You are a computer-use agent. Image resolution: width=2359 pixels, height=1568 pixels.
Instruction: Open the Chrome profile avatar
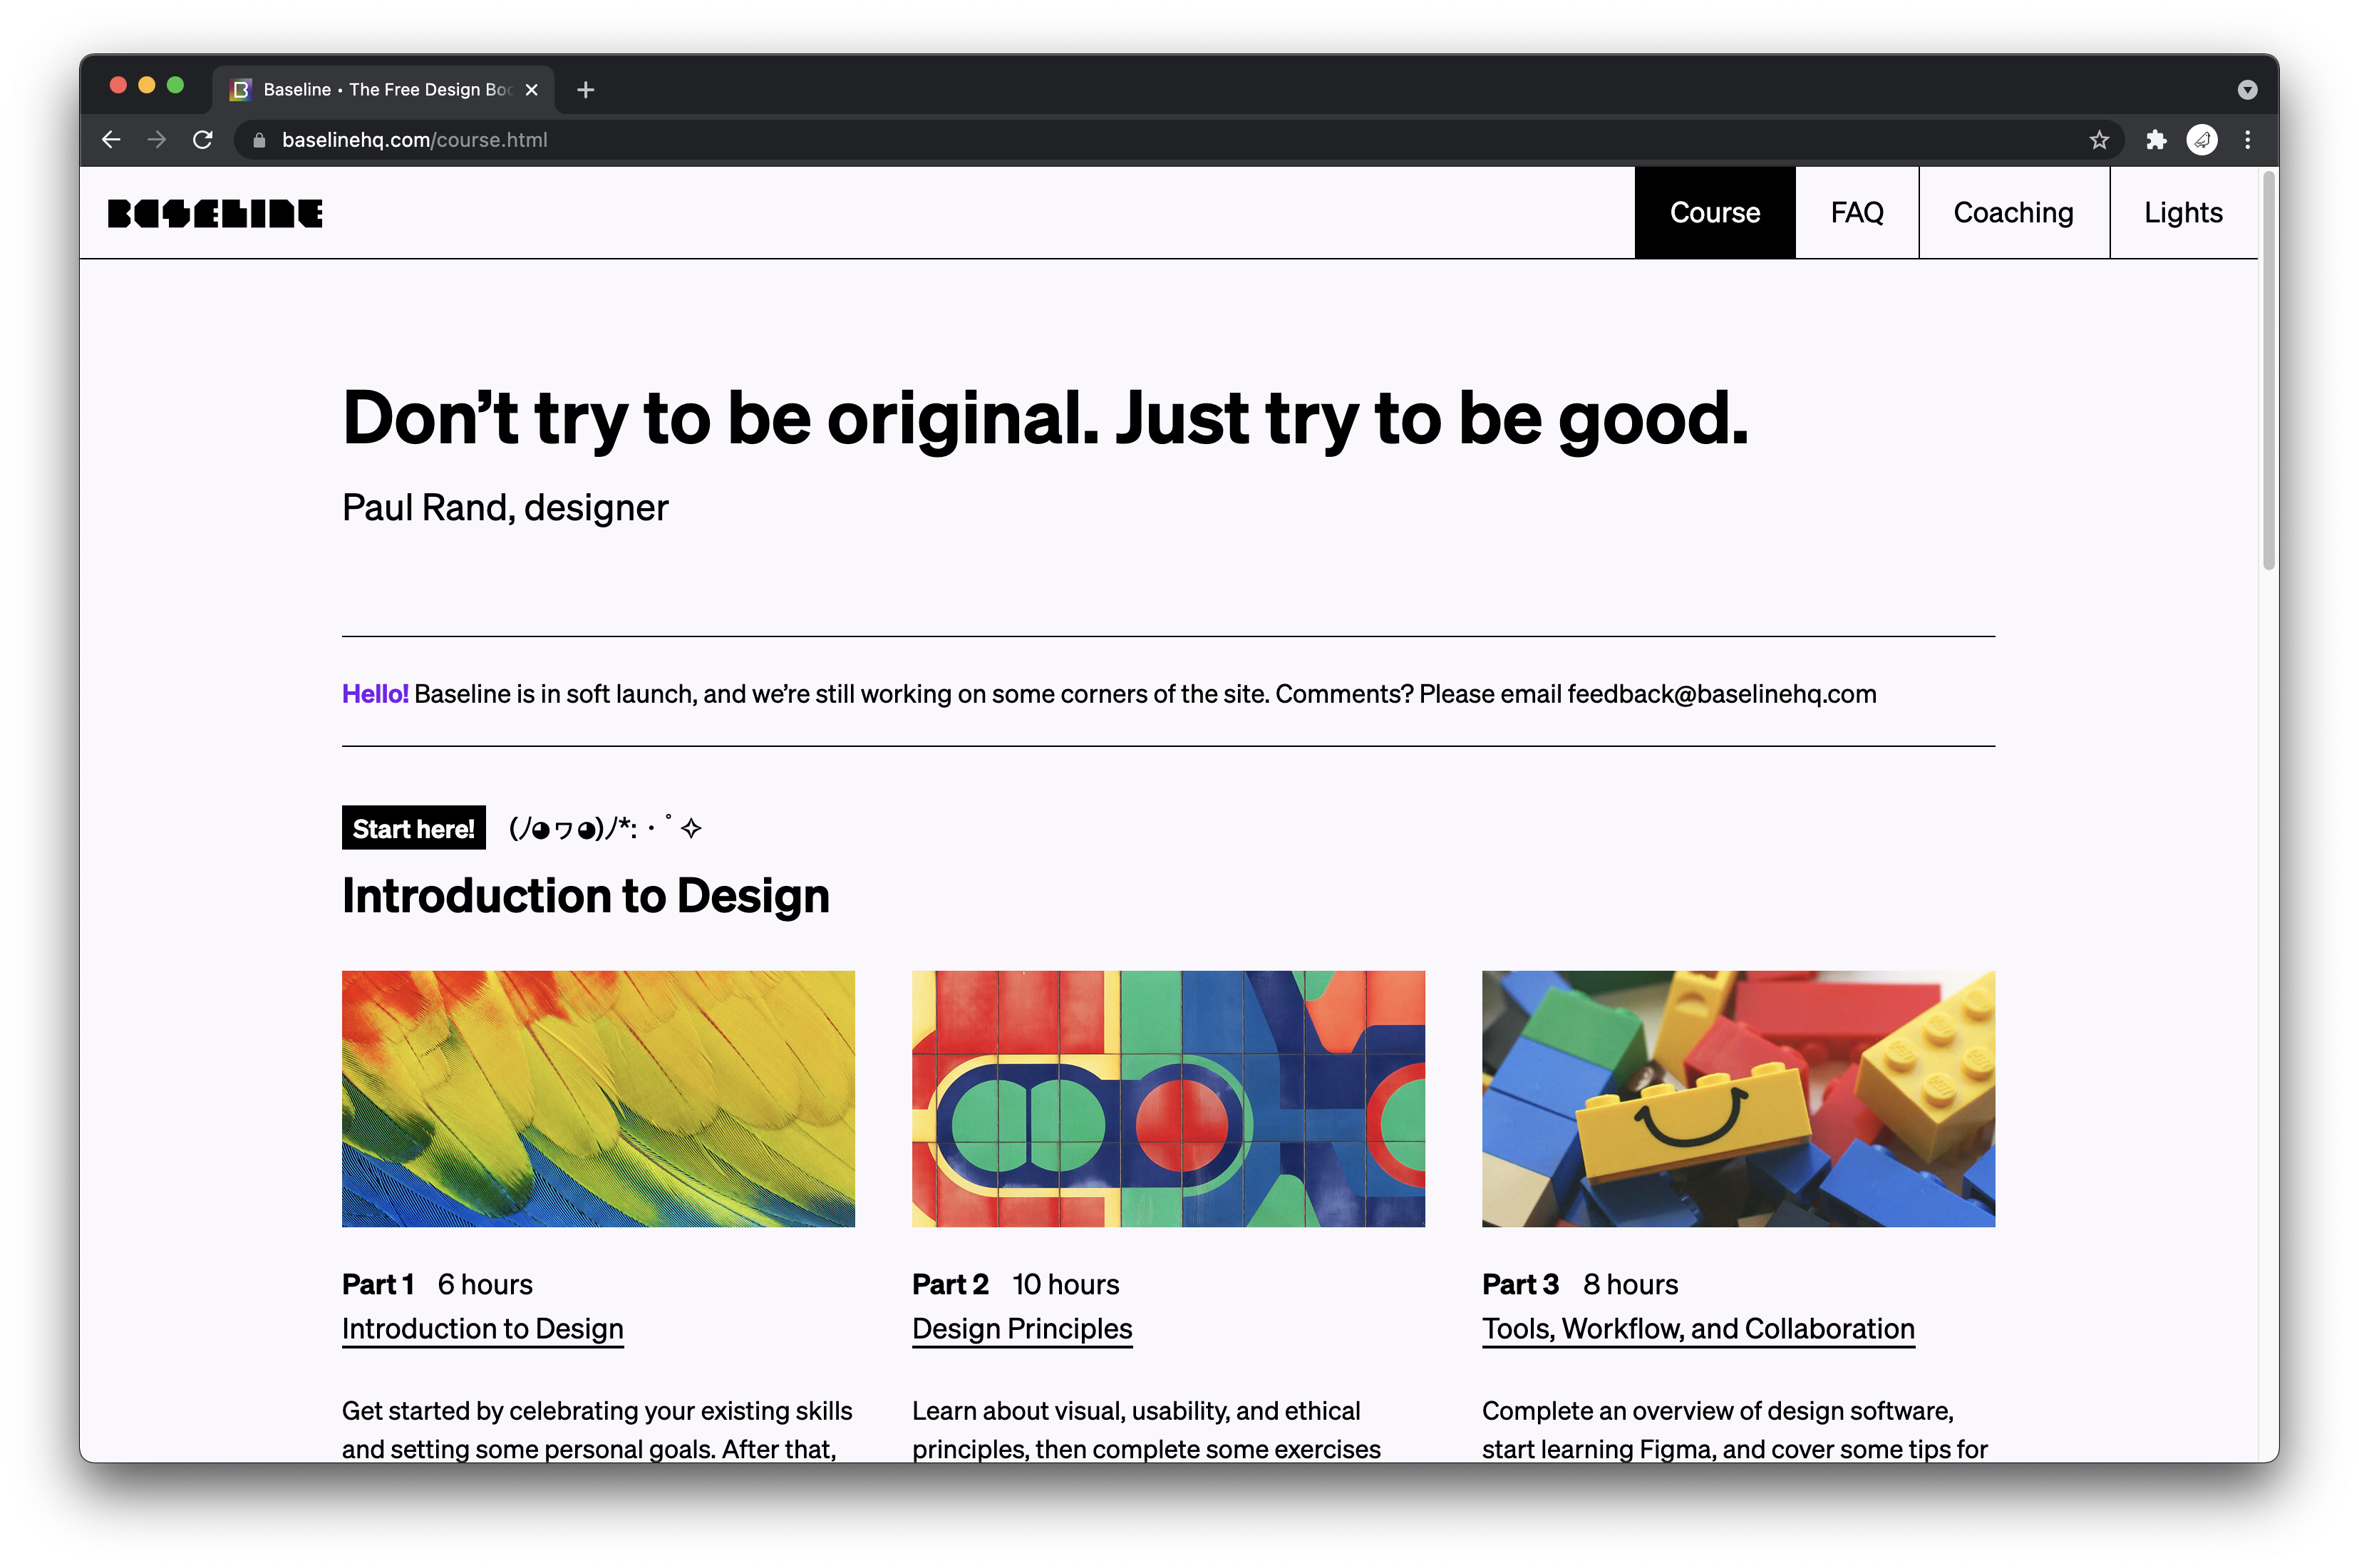pos(2201,140)
